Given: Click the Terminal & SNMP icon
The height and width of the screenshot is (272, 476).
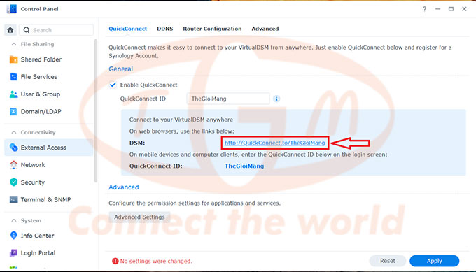Looking at the screenshot, I should click(x=14, y=199).
